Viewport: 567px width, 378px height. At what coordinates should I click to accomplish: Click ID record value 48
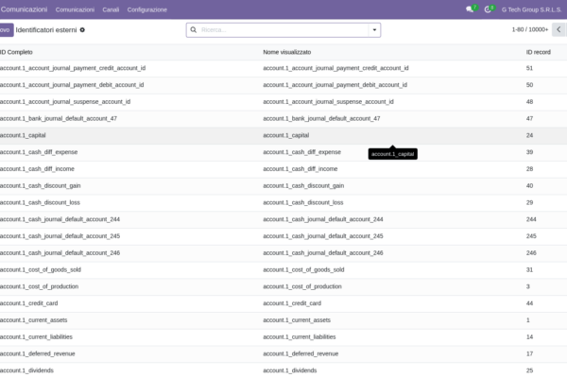coord(529,102)
